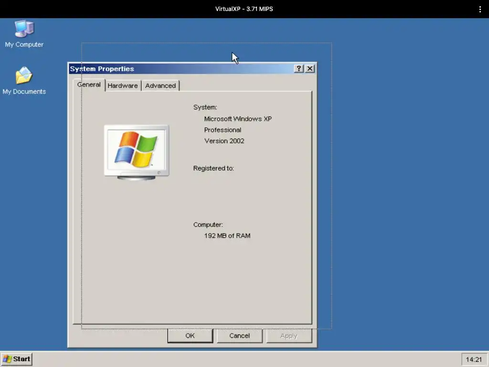Click the three-dot menu in VirtualXP bar

[479, 9]
